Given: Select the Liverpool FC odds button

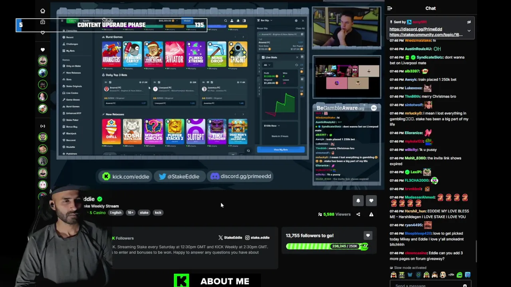Looking at the screenshot, I should click(x=174, y=103).
